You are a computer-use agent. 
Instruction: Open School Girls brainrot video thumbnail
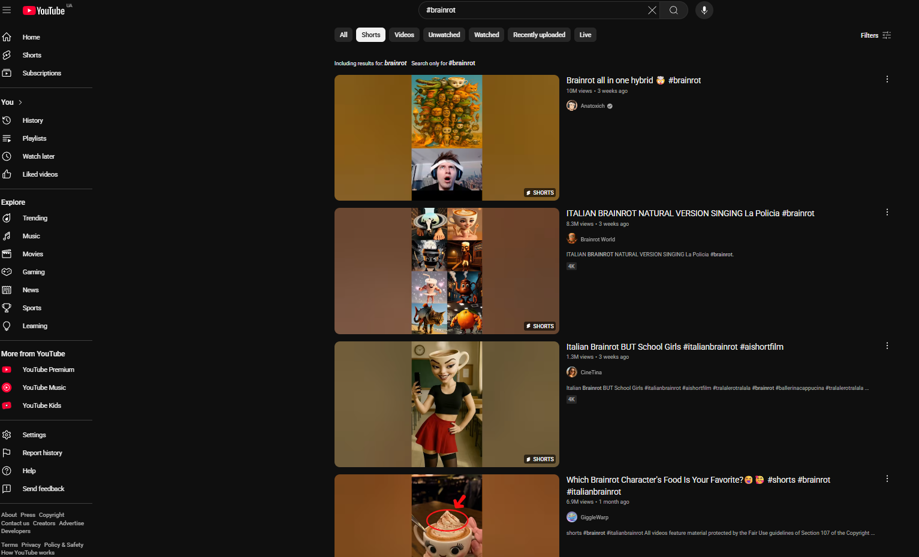[x=447, y=404]
